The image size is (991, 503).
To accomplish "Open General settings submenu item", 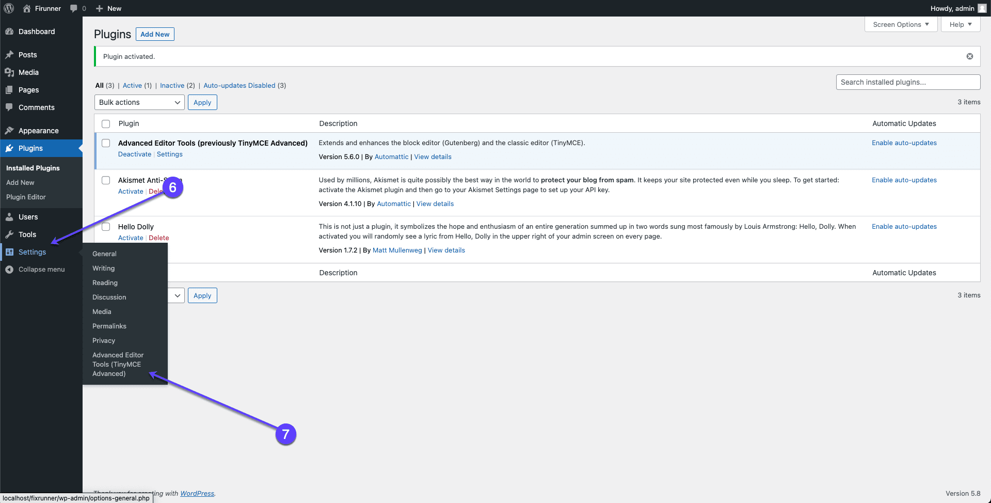I will click(104, 254).
